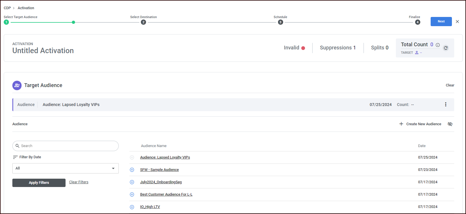
Task: Create New Audience
Action: tap(420, 124)
